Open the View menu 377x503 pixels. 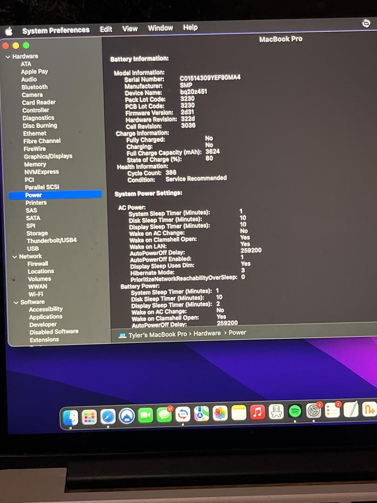[x=130, y=28]
